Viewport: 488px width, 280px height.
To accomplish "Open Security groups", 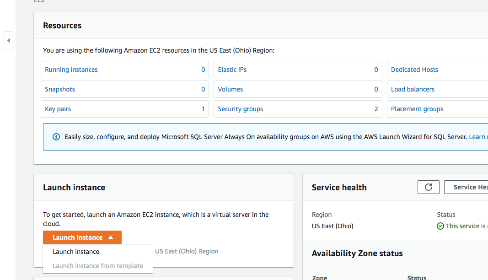I will (x=240, y=109).
